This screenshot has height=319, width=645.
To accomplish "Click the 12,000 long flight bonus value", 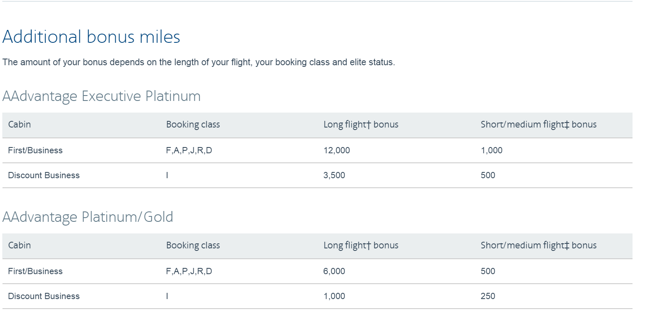I will tap(336, 150).
